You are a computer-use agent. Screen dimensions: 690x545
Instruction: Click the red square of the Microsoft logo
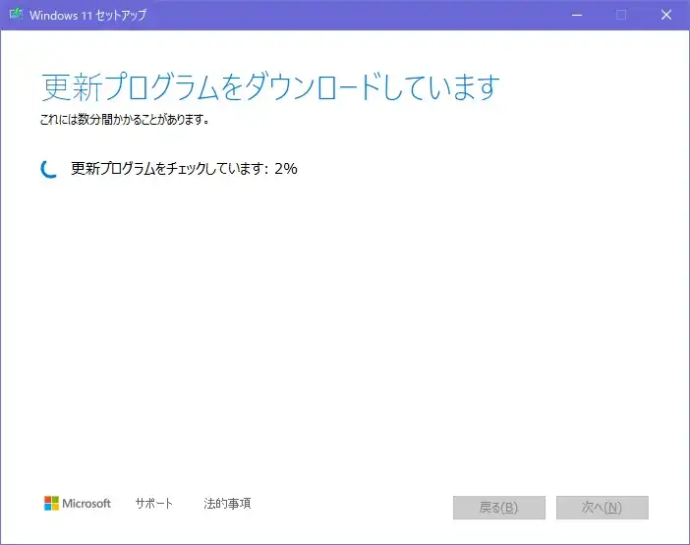coord(48,500)
